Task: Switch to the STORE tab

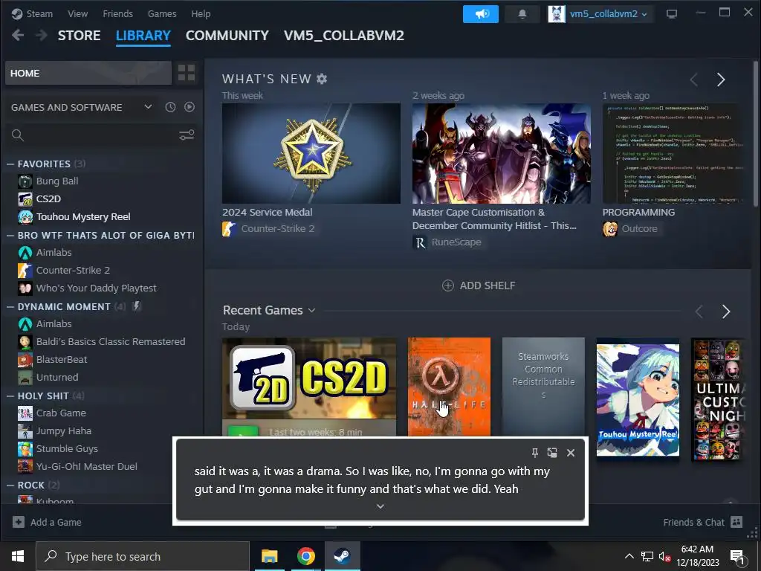Action: [x=79, y=36]
